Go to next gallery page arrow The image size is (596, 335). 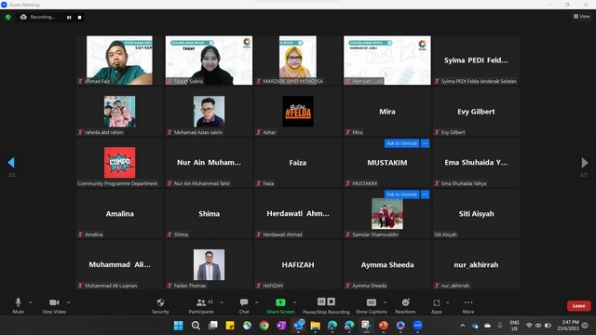pos(585,163)
